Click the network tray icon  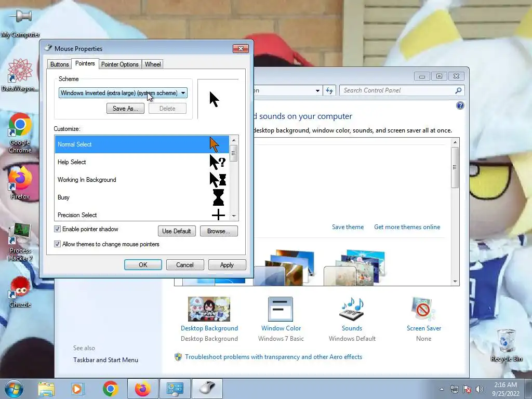coord(454,389)
